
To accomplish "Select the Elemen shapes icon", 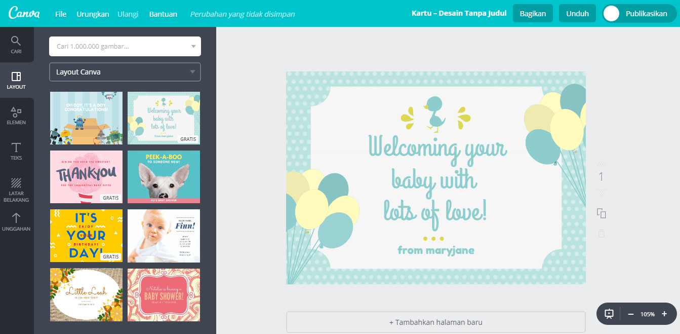I will [16, 113].
